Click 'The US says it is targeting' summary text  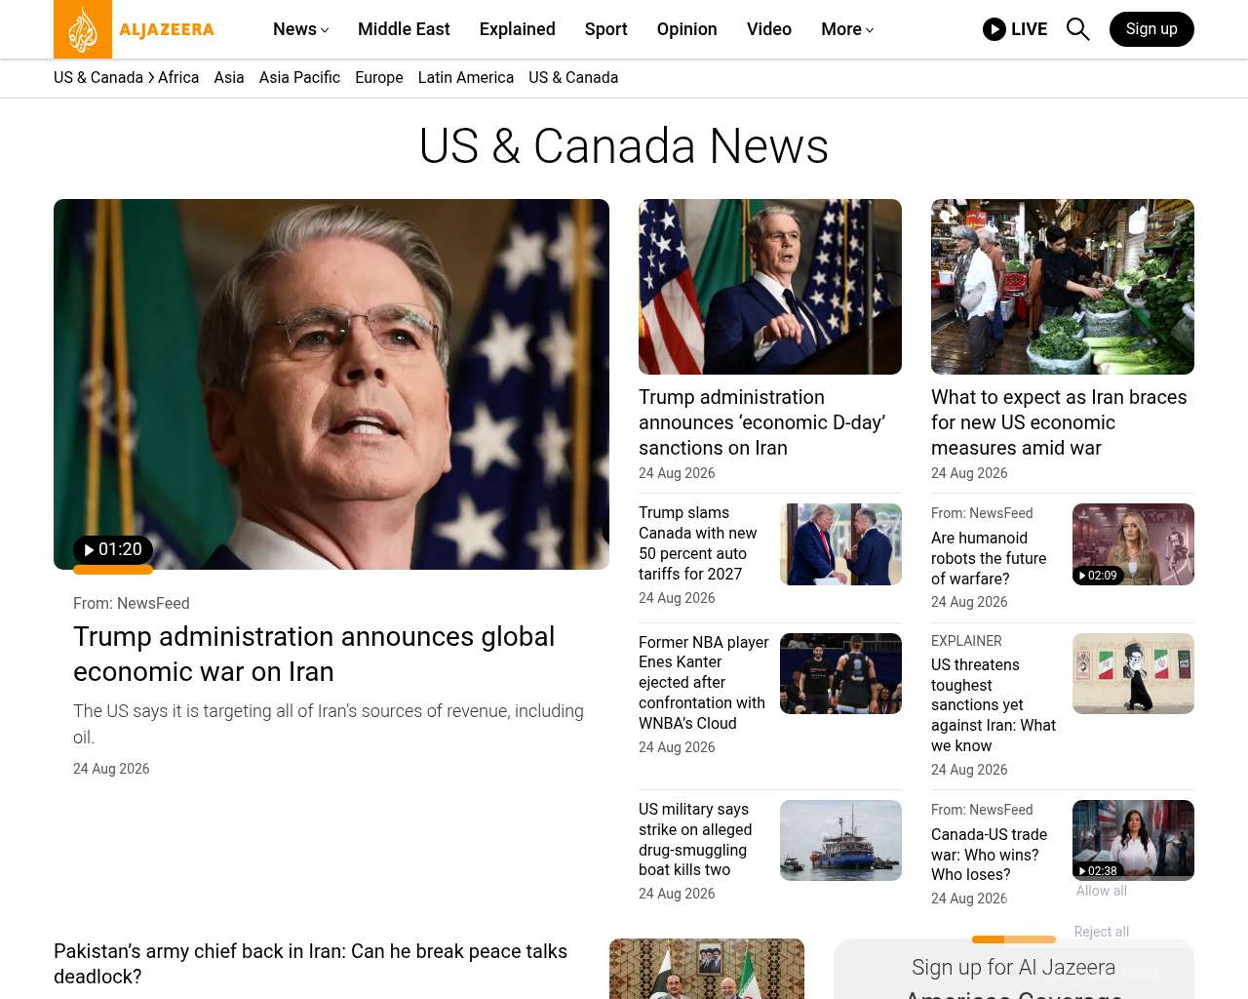(329, 724)
